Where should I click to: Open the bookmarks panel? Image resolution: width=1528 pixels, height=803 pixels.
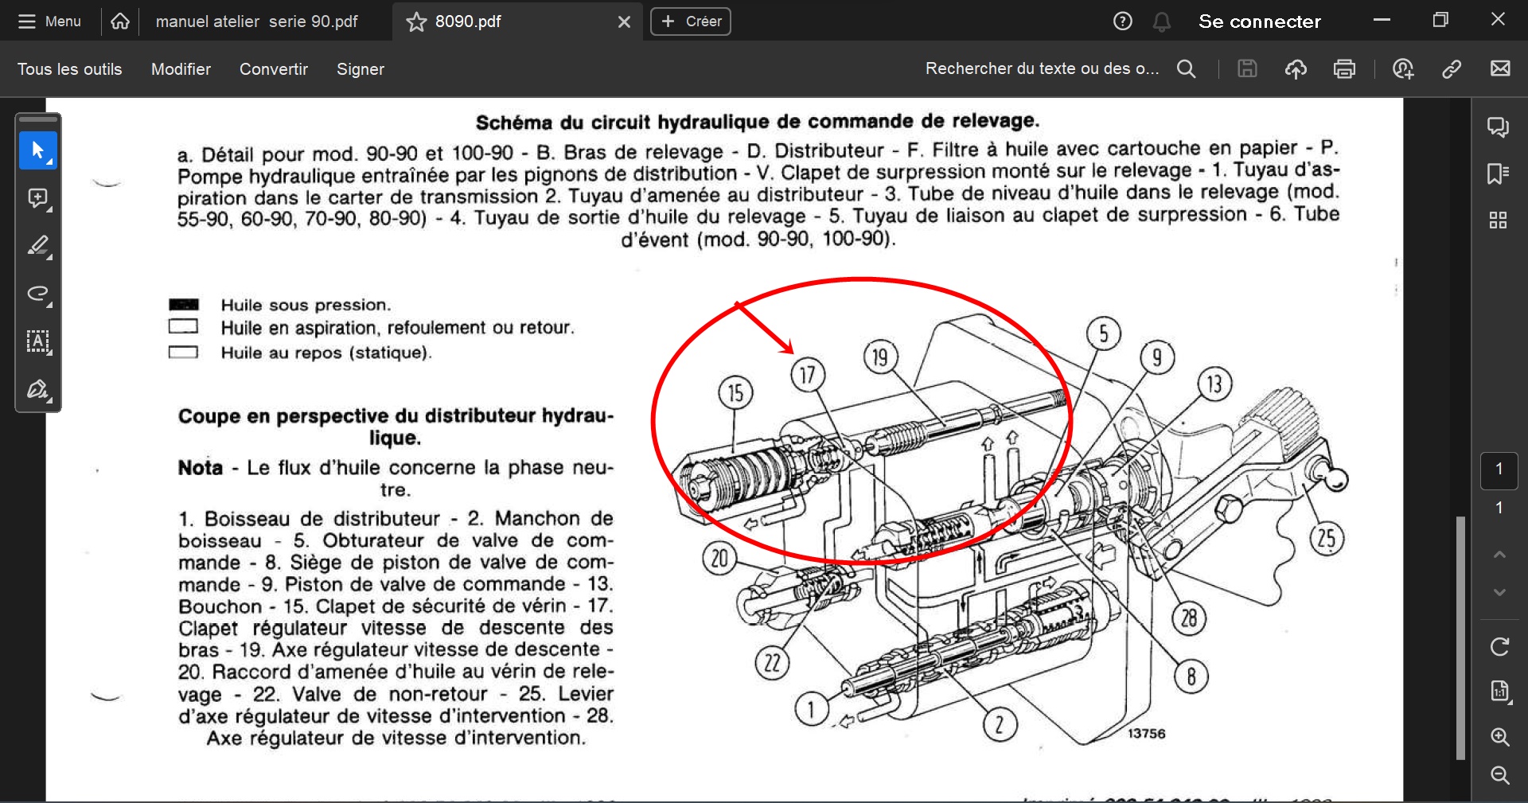[1498, 173]
